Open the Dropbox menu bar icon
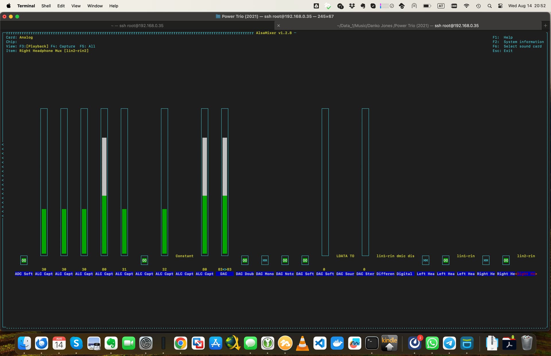The width and height of the screenshot is (551, 356). pos(352,6)
